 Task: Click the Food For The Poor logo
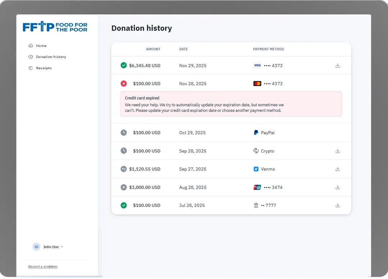[x=55, y=27]
